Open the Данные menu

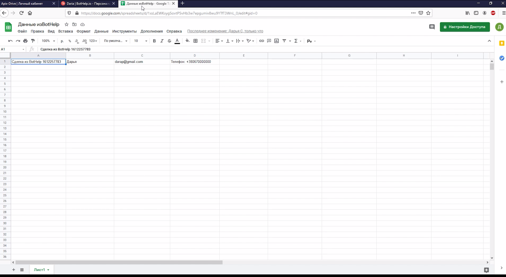click(101, 31)
